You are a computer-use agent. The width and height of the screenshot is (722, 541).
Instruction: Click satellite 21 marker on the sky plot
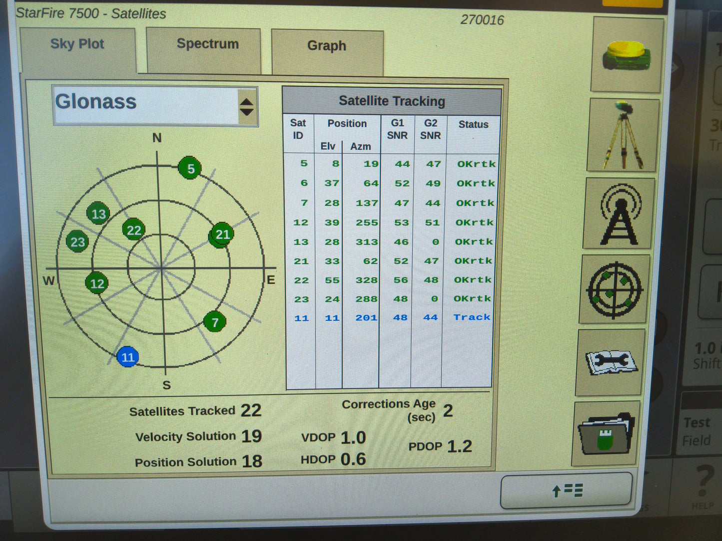pos(221,235)
